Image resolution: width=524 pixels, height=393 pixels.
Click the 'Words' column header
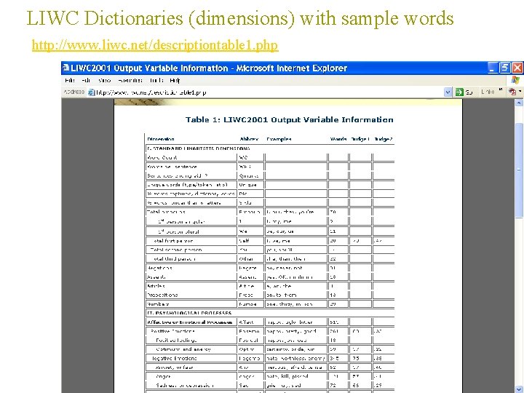338,139
